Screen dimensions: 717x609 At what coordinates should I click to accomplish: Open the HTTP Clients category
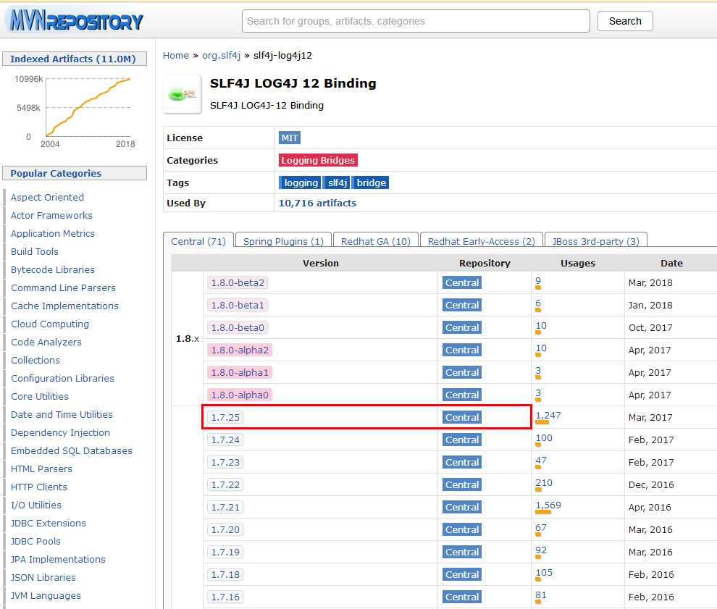39,487
